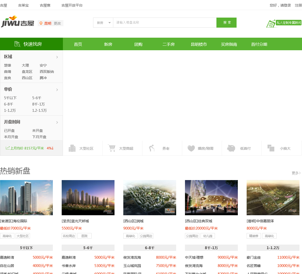Click 5-6千 price column header

pos(88,248)
